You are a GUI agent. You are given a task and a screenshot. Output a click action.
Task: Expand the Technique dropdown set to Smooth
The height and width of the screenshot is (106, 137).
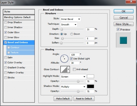(69, 25)
